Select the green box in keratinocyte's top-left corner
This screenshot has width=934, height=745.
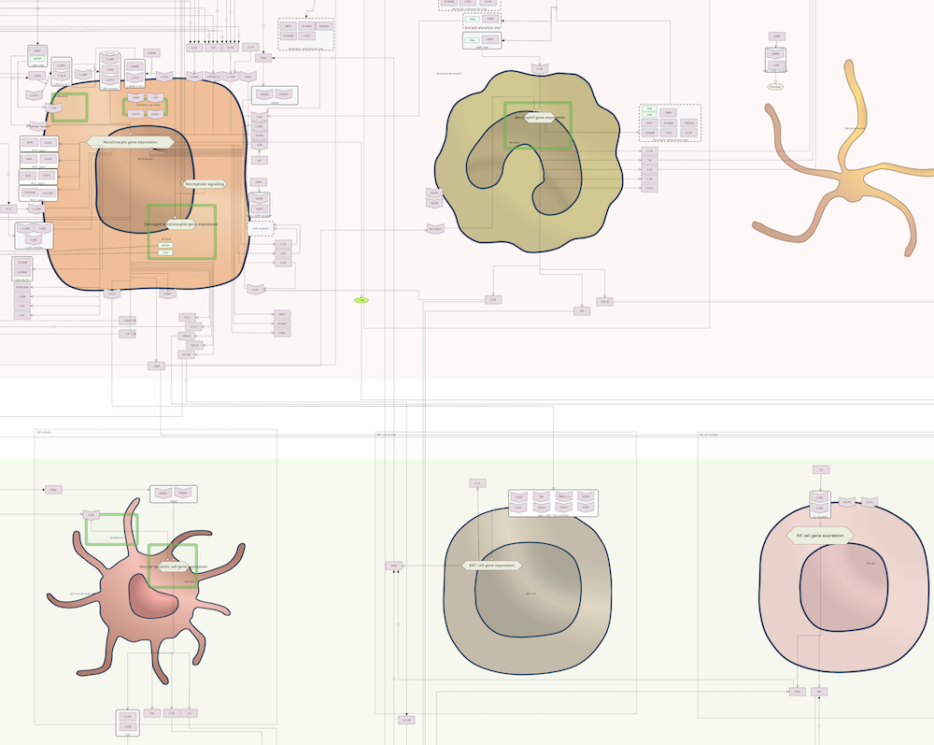69,107
